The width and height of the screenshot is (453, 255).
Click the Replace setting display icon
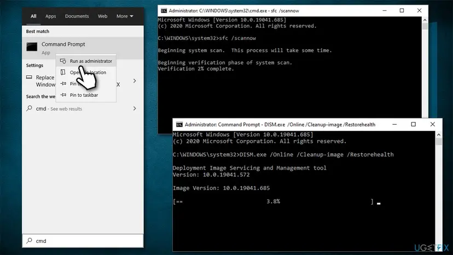click(29, 77)
